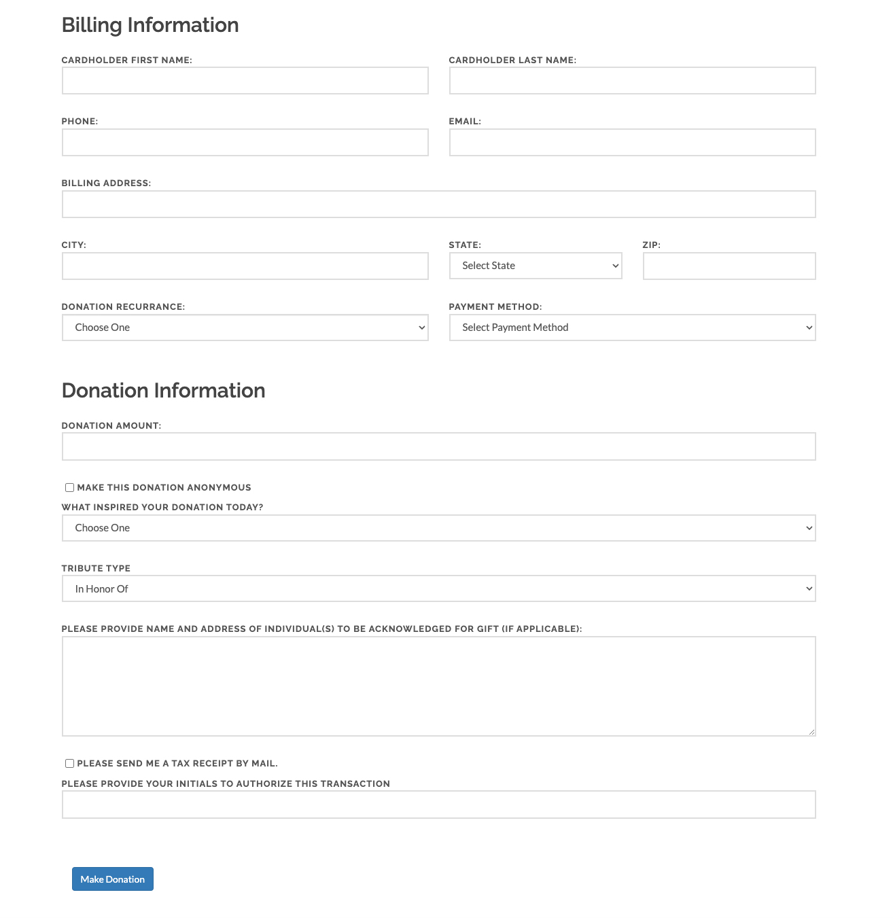Image resolution: width=893 pixels, height=918 pixels.
Task: Select the Zip code field
Action: (x=729, y=266)
